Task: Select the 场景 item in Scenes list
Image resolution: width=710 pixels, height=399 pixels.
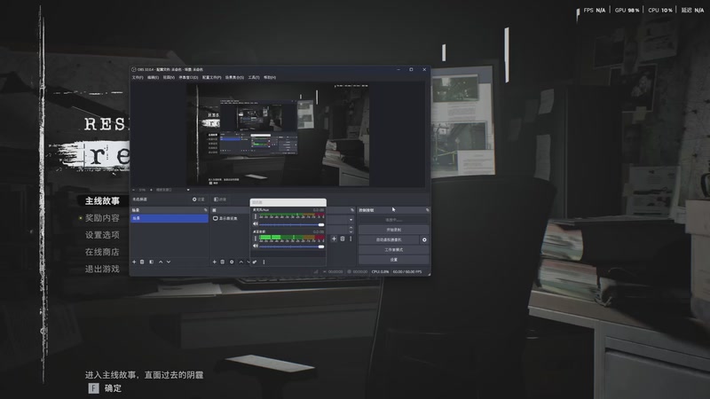Action: coord(170,218)
